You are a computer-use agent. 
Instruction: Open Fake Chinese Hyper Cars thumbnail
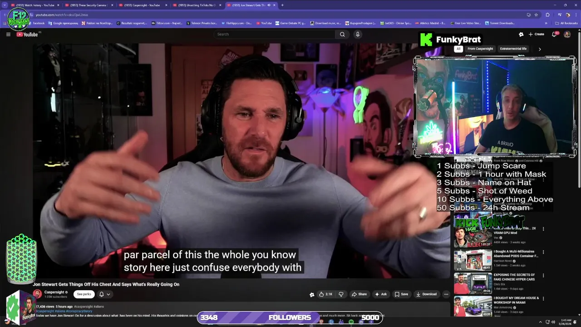pos(473,283)
